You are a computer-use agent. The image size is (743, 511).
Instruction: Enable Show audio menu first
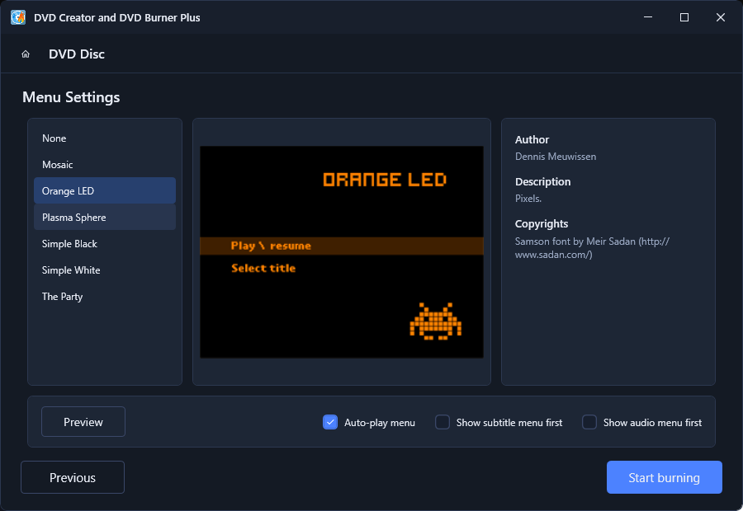pos(589,422)
